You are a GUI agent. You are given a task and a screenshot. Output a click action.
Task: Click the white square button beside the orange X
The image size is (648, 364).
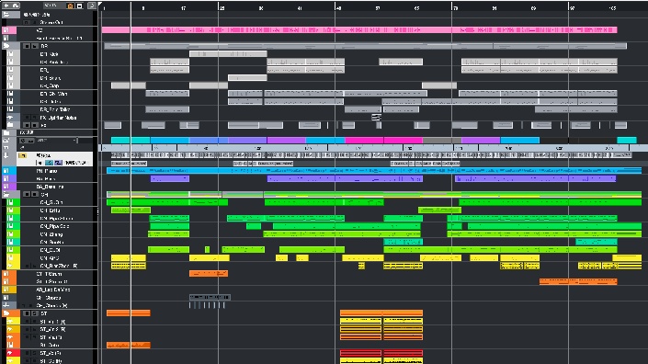point(79,6)
